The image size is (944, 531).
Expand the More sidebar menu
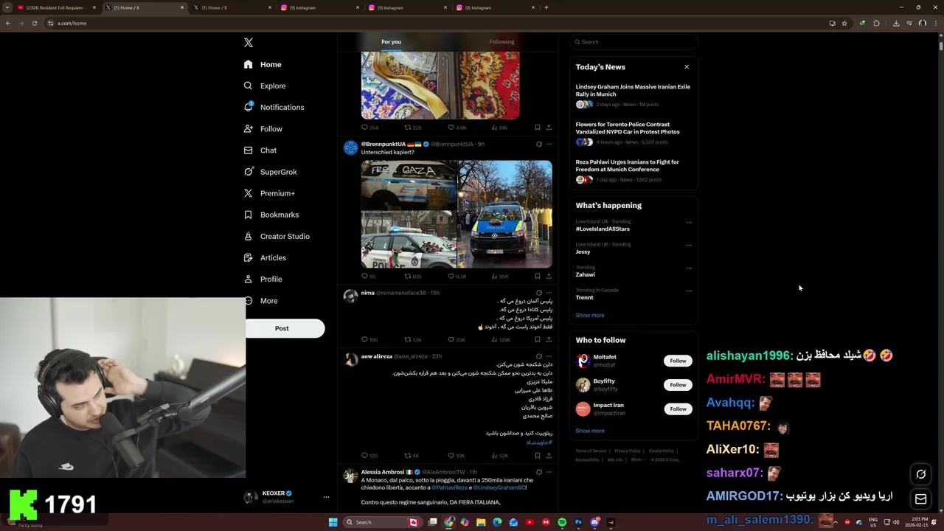[262, 300]
